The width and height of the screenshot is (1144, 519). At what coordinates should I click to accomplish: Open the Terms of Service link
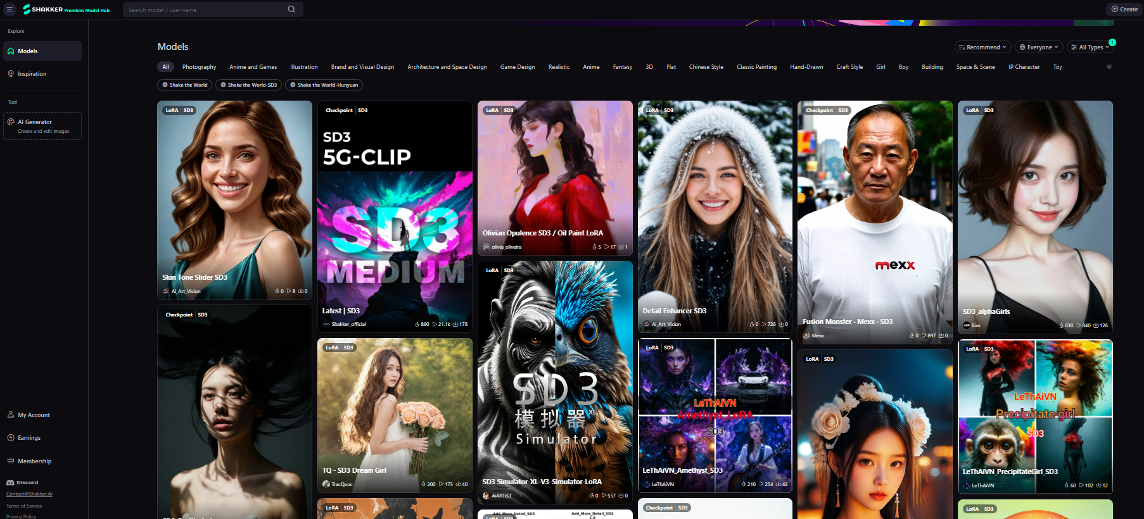click(24, 506)
